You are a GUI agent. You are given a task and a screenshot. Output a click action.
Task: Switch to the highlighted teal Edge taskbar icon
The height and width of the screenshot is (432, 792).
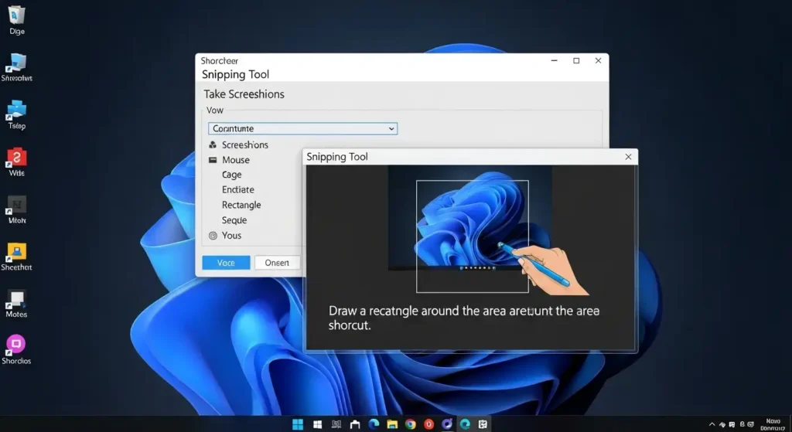[465, 424]
